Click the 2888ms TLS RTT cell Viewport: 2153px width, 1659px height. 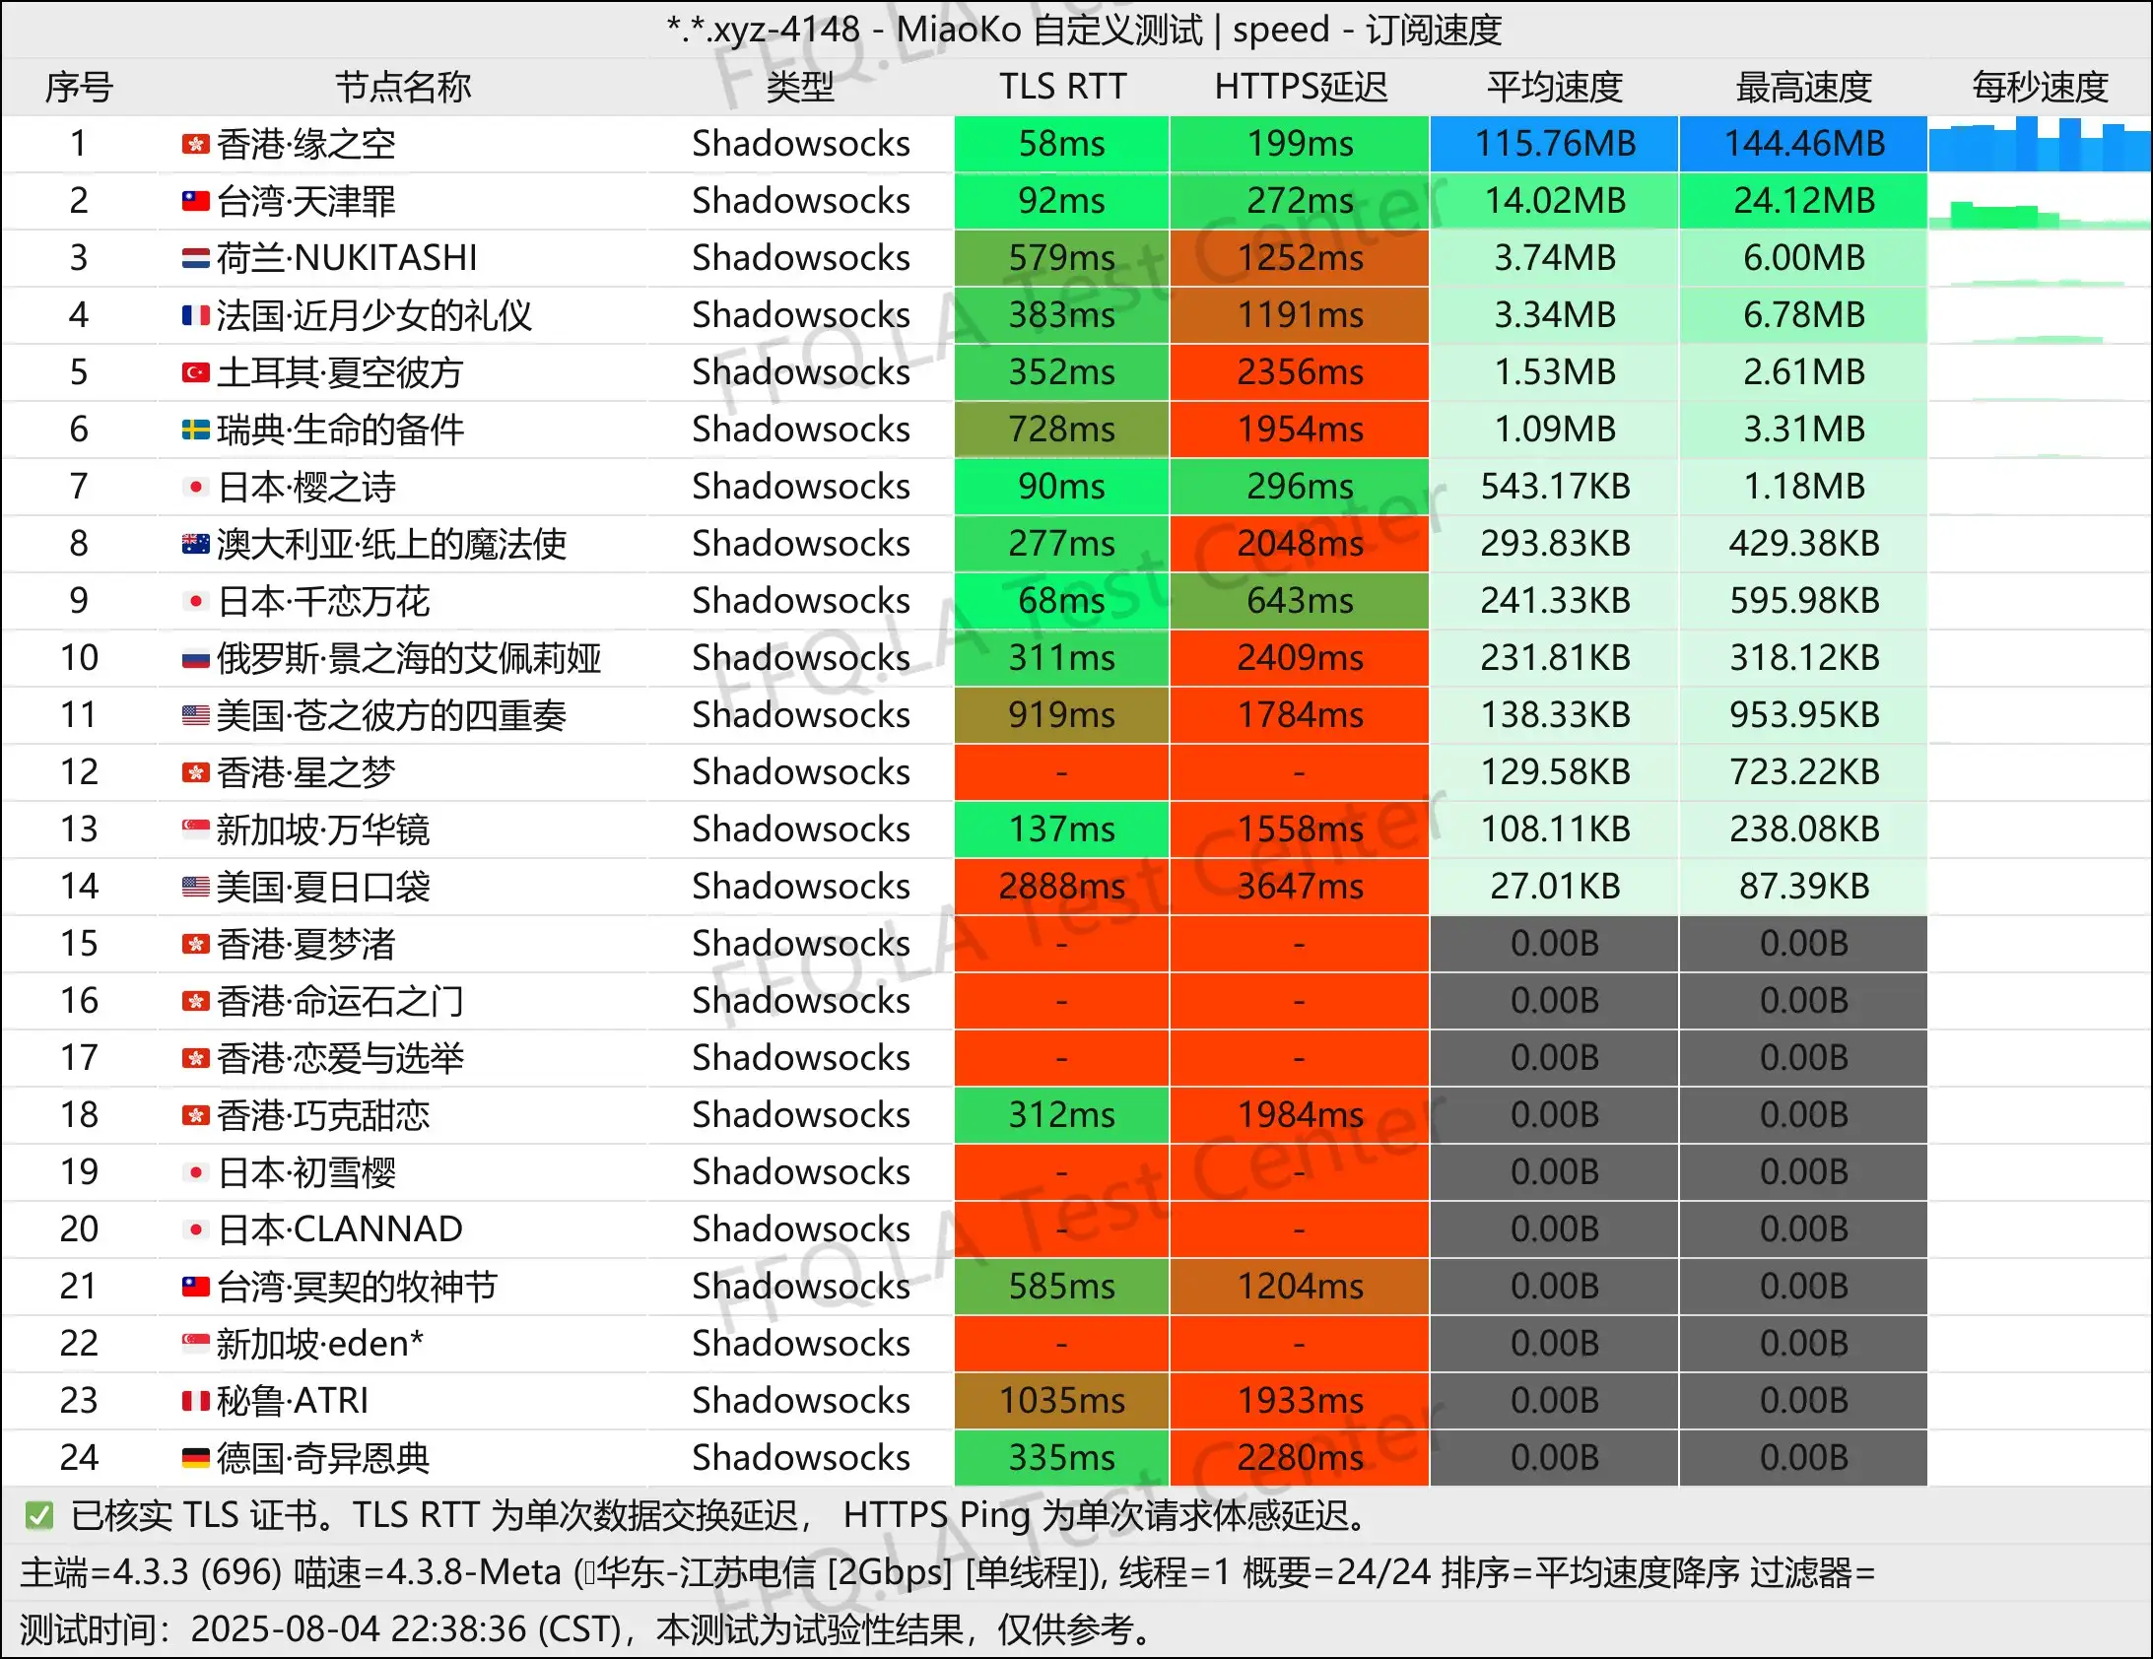click(1061, 888)
